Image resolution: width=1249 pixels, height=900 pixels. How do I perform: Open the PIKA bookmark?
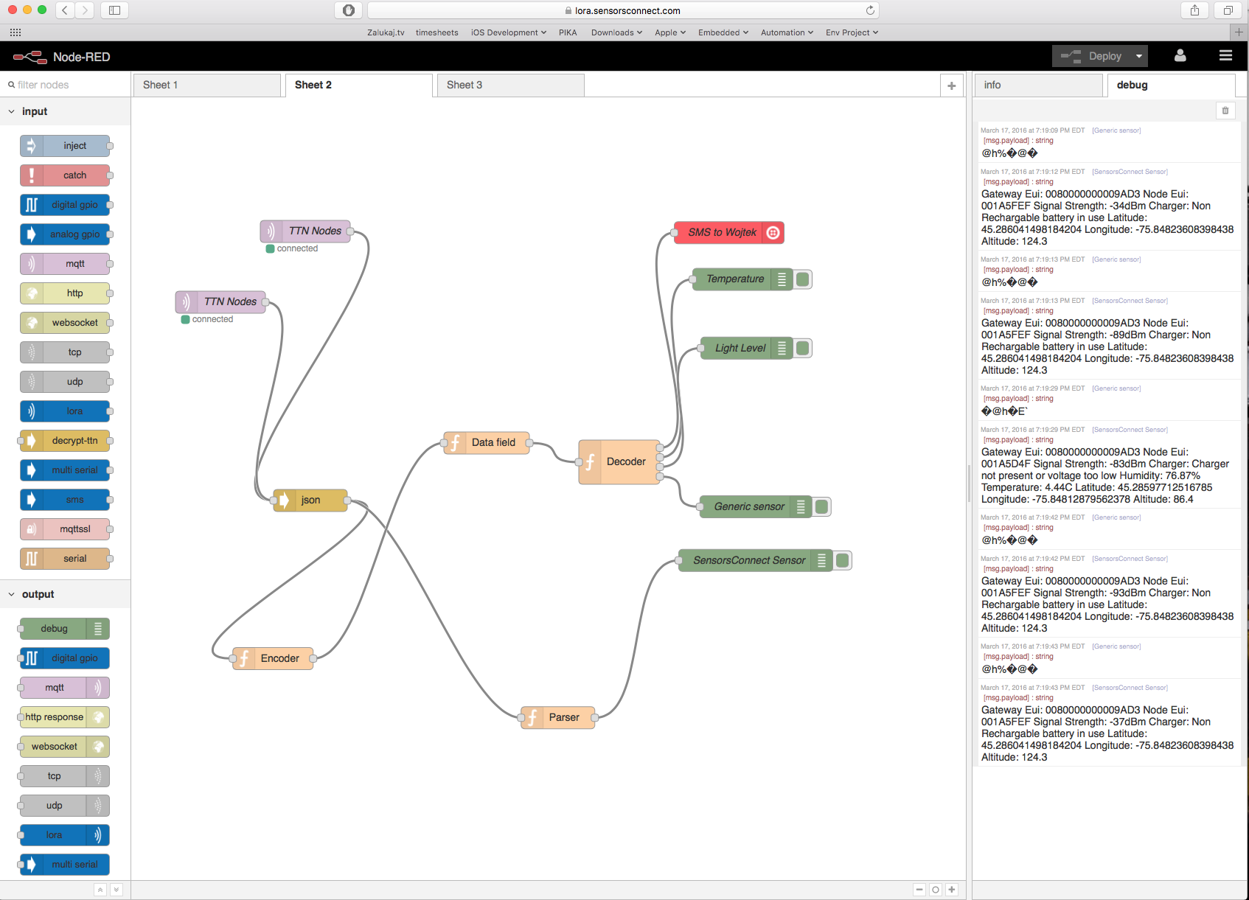pyautogui.click(x=568, y=32)
